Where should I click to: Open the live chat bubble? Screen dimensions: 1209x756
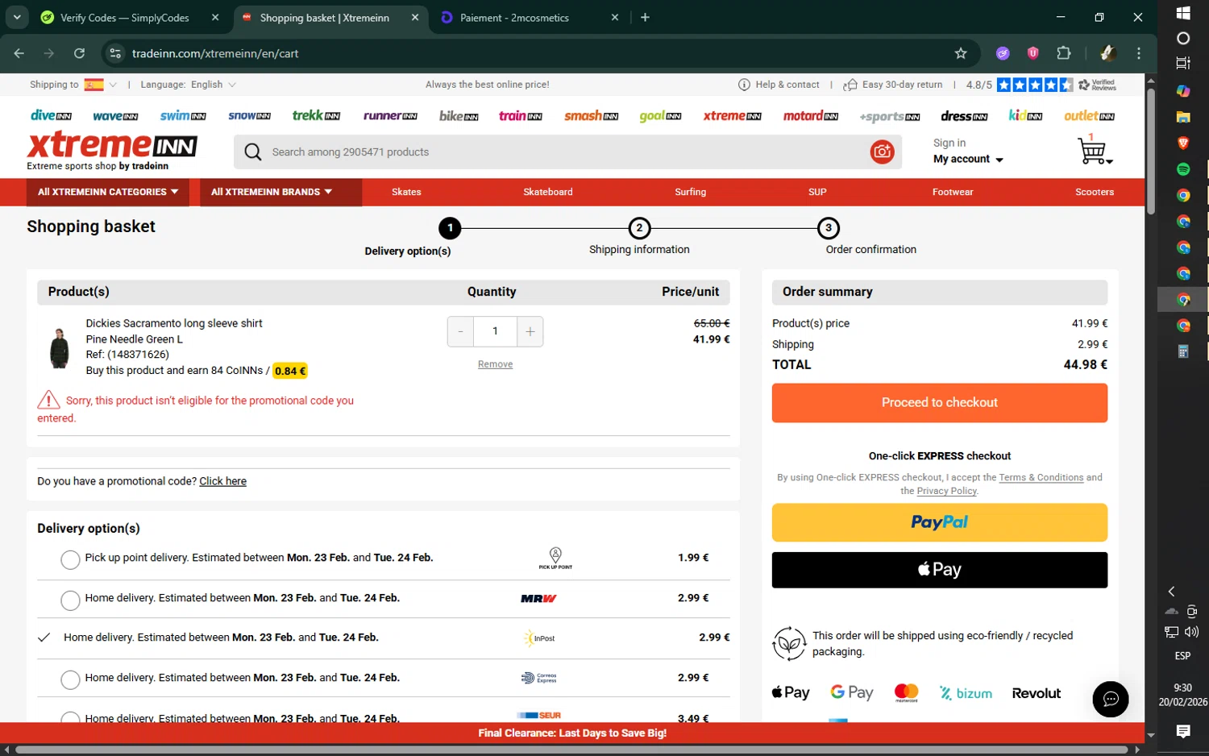click(1111, 699)
